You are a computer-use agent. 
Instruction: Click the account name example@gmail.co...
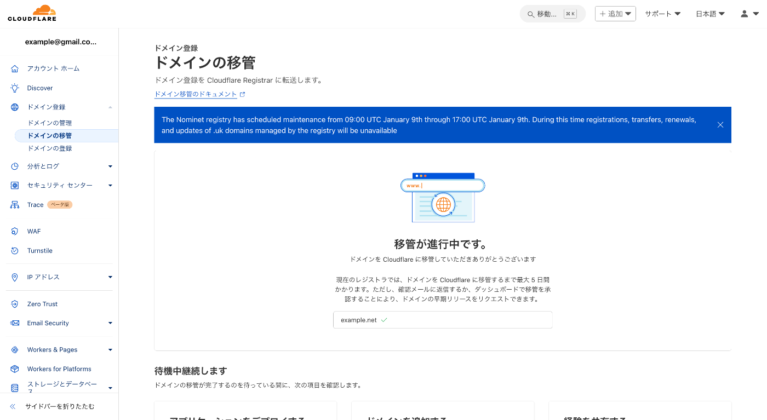pos(61,42)
